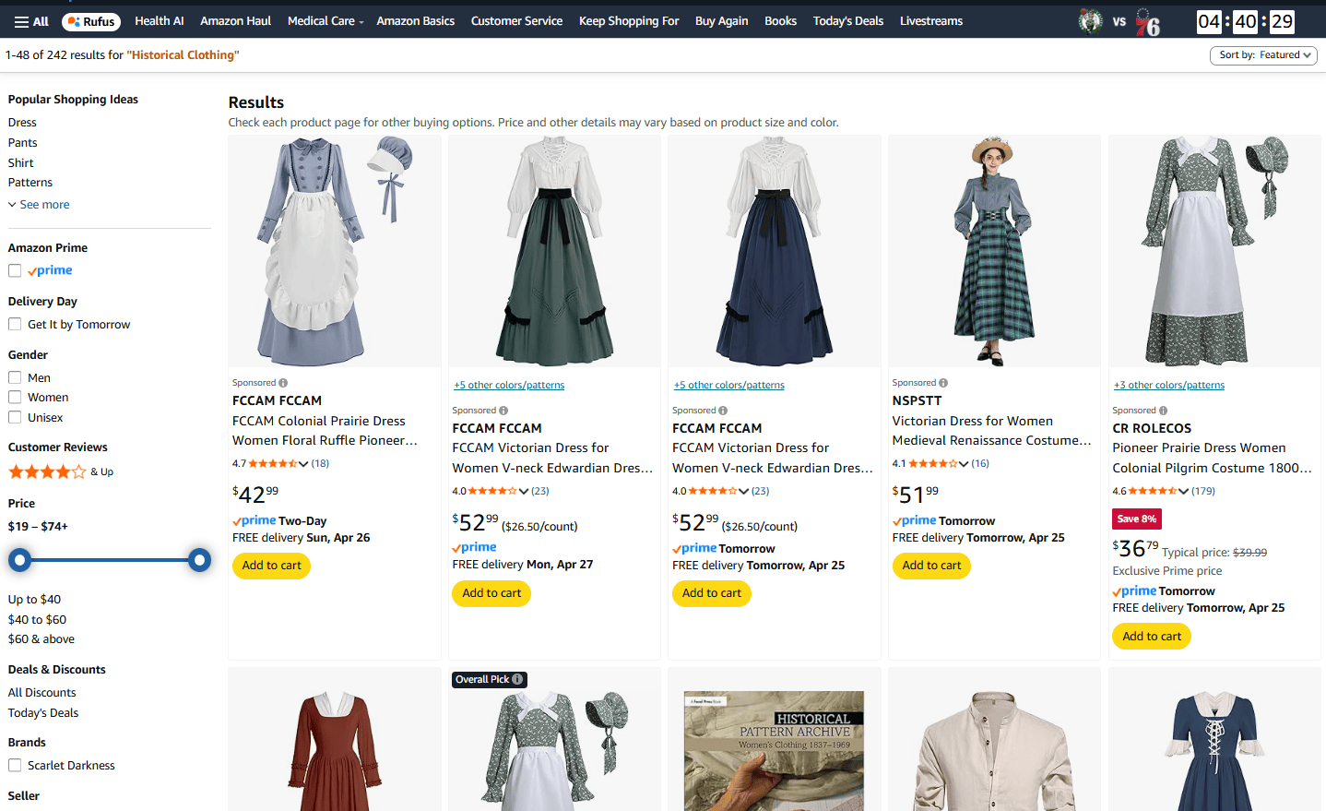Viewport: 1326px width, 811px height.
Task: Go to Customer Service in the navbar
Action: coord(516,20)
